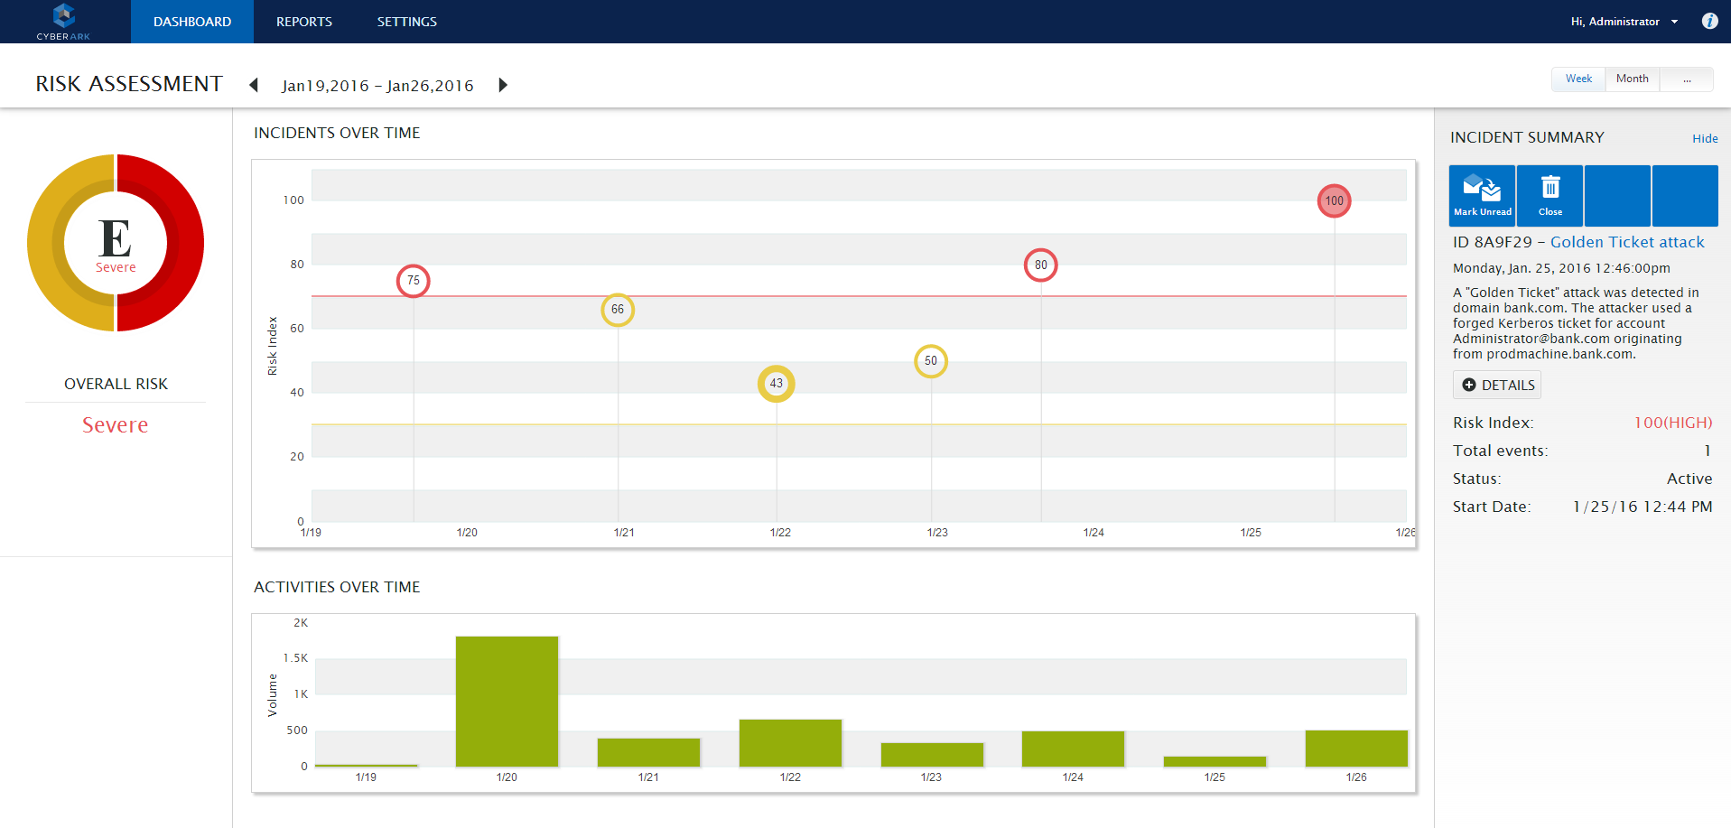The height and width of the screenshot is (828, 1731).
Task: Choose the custom range '...' option
Action: (1686, 79)
